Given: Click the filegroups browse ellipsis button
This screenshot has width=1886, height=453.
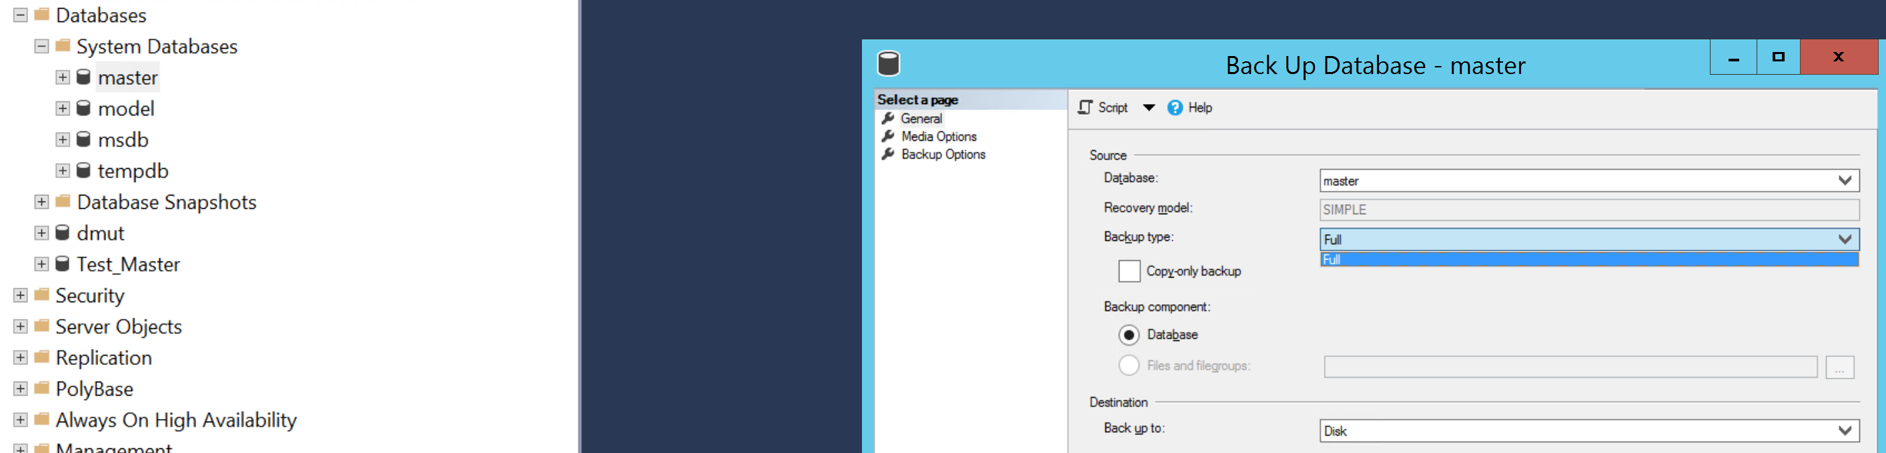Looking at the screenshot, I should click(1839, 367).
